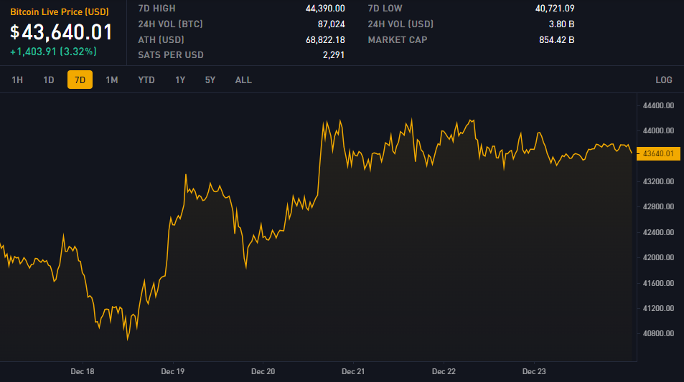This screenshot has width=684, height=382.
Task: Select the 1Y chart range
Action: (180, 80)
